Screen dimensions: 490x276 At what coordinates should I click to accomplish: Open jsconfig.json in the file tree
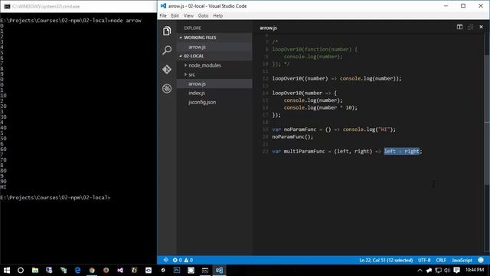202,102
